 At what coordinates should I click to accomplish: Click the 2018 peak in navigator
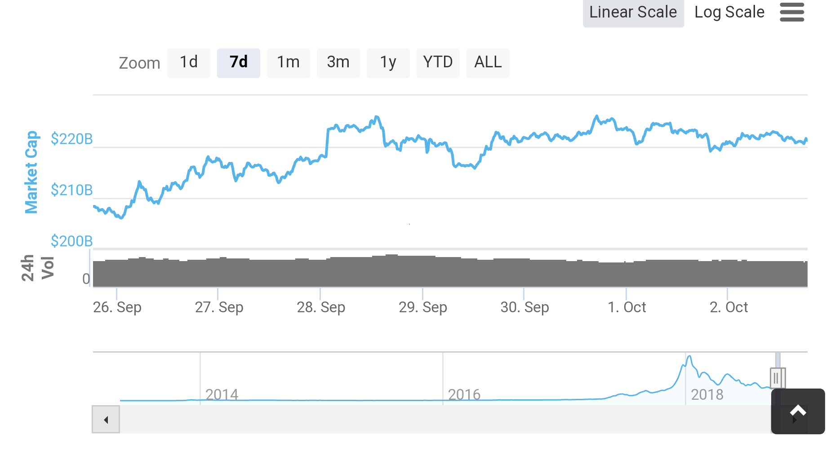[x=689, y=359]
